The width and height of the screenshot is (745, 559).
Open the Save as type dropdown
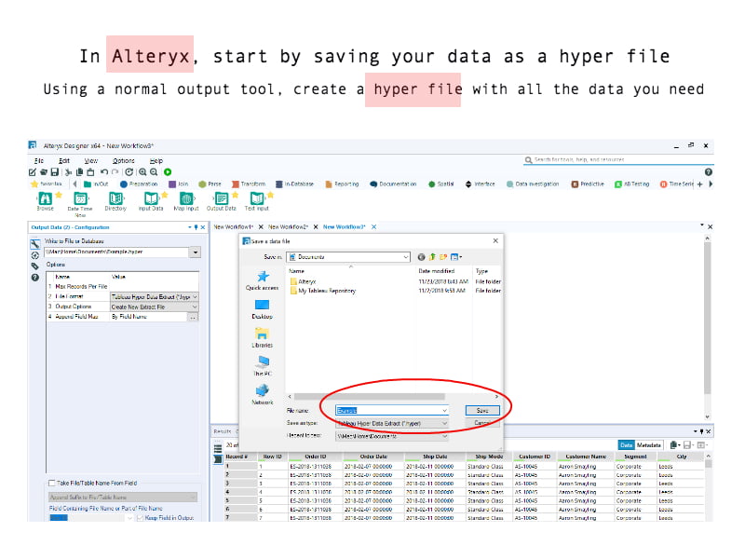coord(444,422)
